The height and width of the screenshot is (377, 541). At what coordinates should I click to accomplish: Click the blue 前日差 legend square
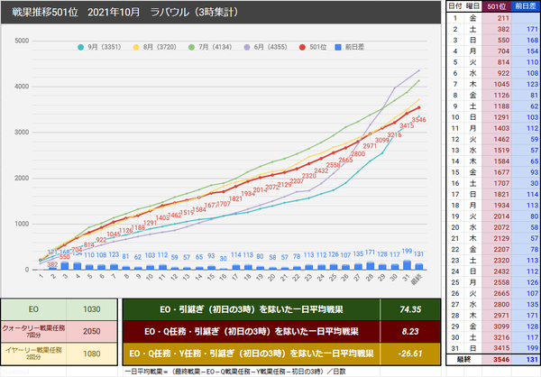click(338, 47)
